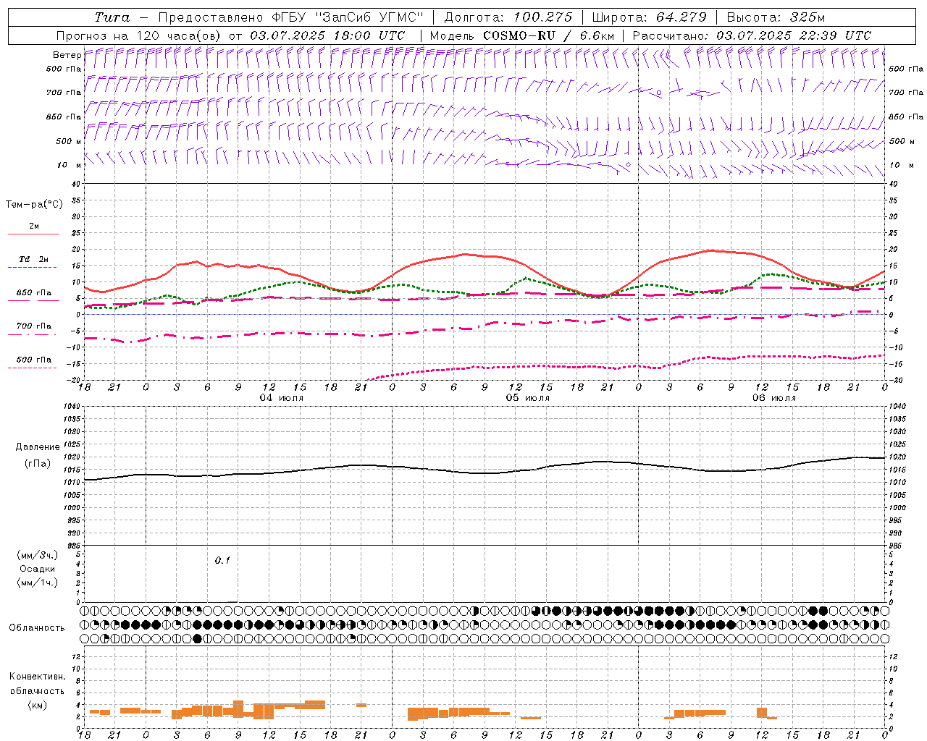The image size is (927, 741).
Task: Click the "850 гПа" temperature legend entry
Action: pyautogui.click(x=33, y=293)
